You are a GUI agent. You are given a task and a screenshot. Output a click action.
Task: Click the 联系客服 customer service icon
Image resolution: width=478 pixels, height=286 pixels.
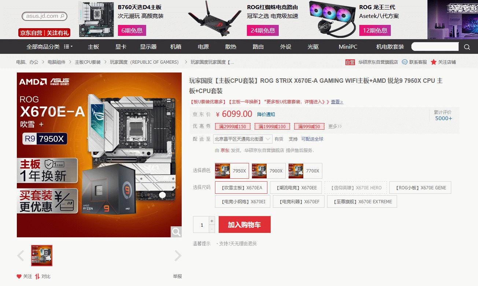pos(404,62)
